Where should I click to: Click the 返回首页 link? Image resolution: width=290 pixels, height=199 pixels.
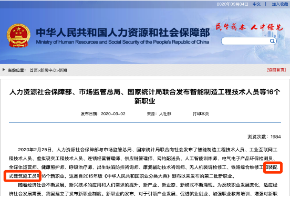tap(276, 70)
